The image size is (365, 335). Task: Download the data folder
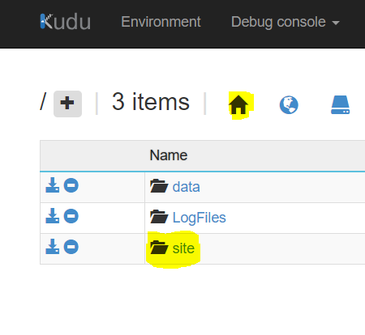53,185
